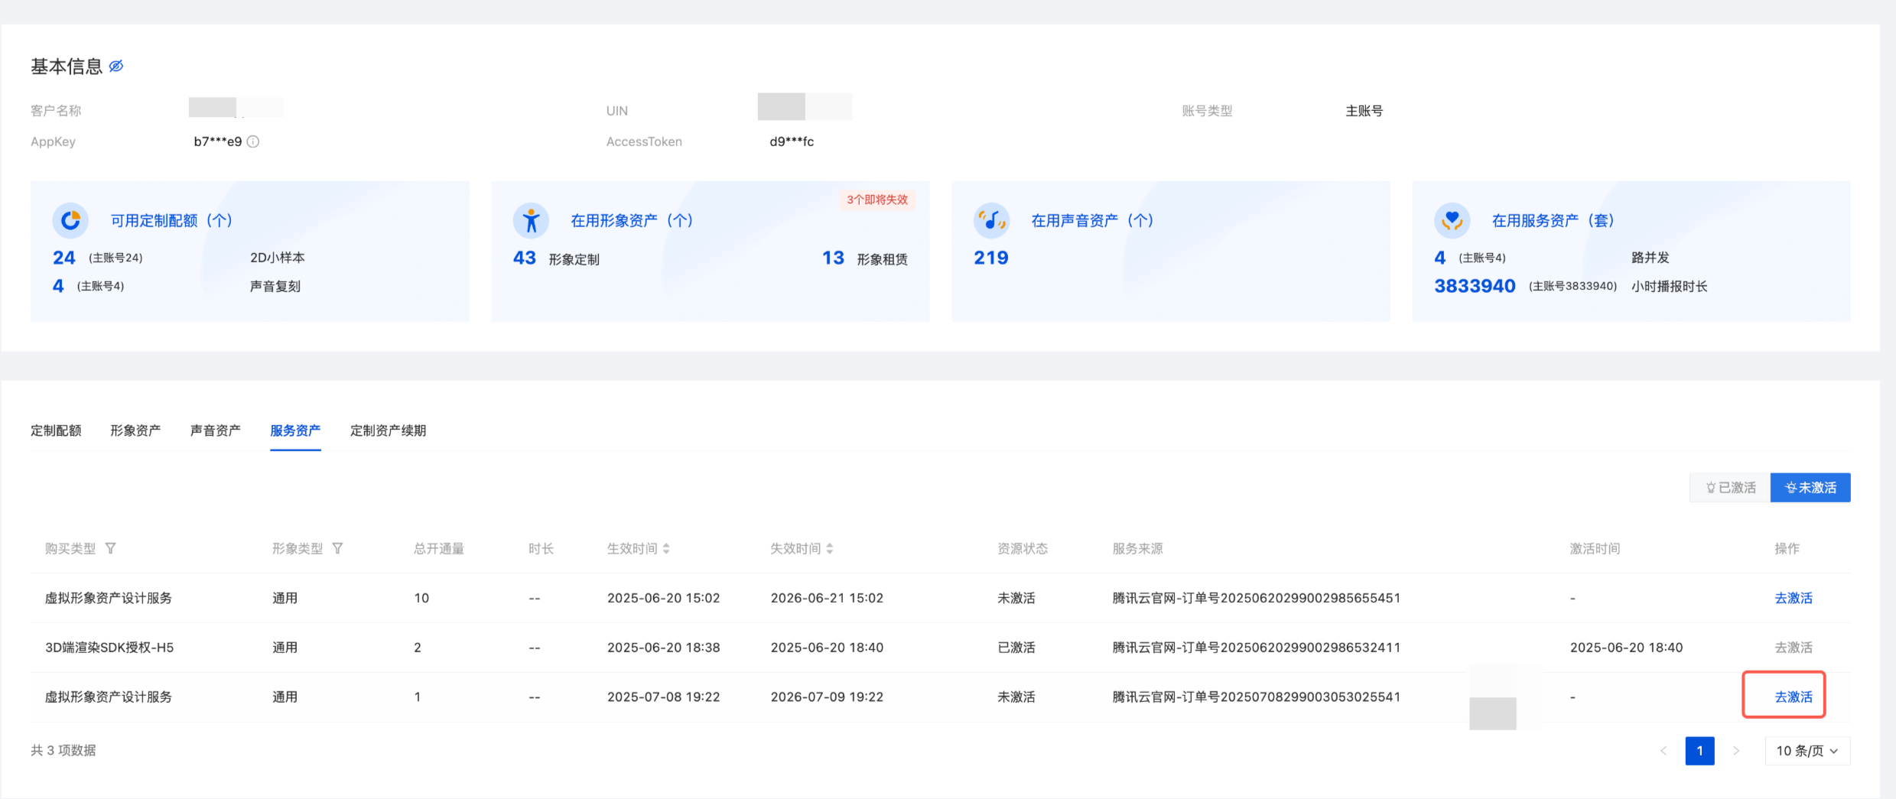Image resolution: width=1896 pixels, height=799 pixels.
Task: Click the service assets heart icon
Action: click(1452, 221)
